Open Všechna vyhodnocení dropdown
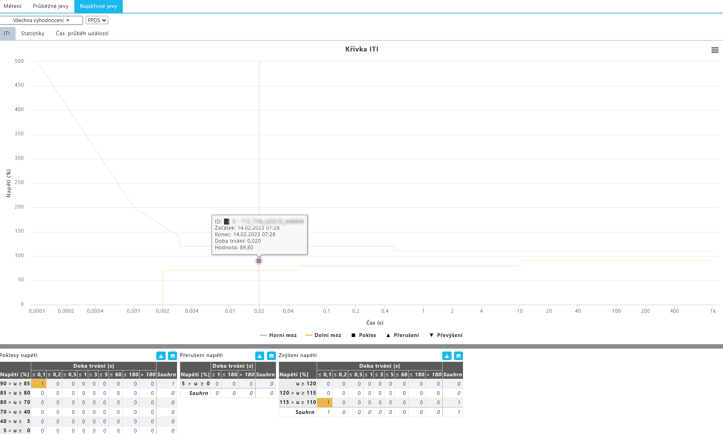723x434 pixels. pos(41,20)
